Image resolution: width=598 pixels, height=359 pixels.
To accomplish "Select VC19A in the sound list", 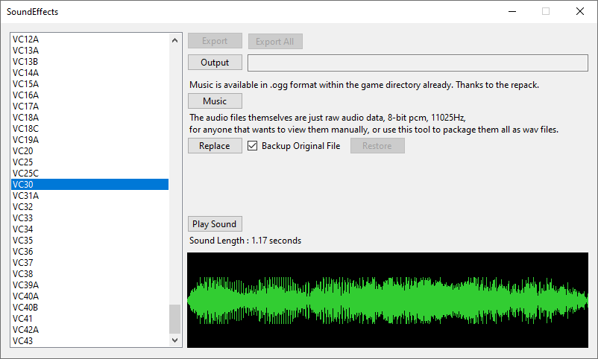I will pos(90,140).
